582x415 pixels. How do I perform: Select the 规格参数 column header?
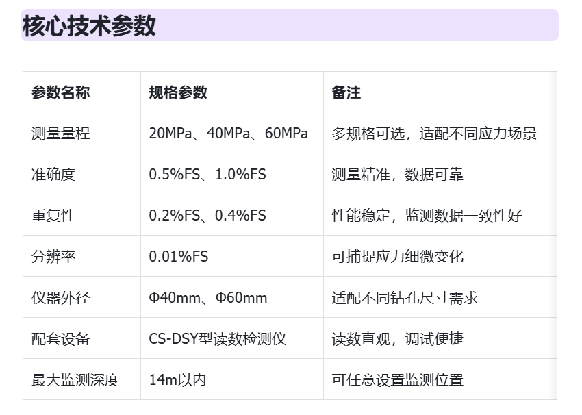(178, 92)
